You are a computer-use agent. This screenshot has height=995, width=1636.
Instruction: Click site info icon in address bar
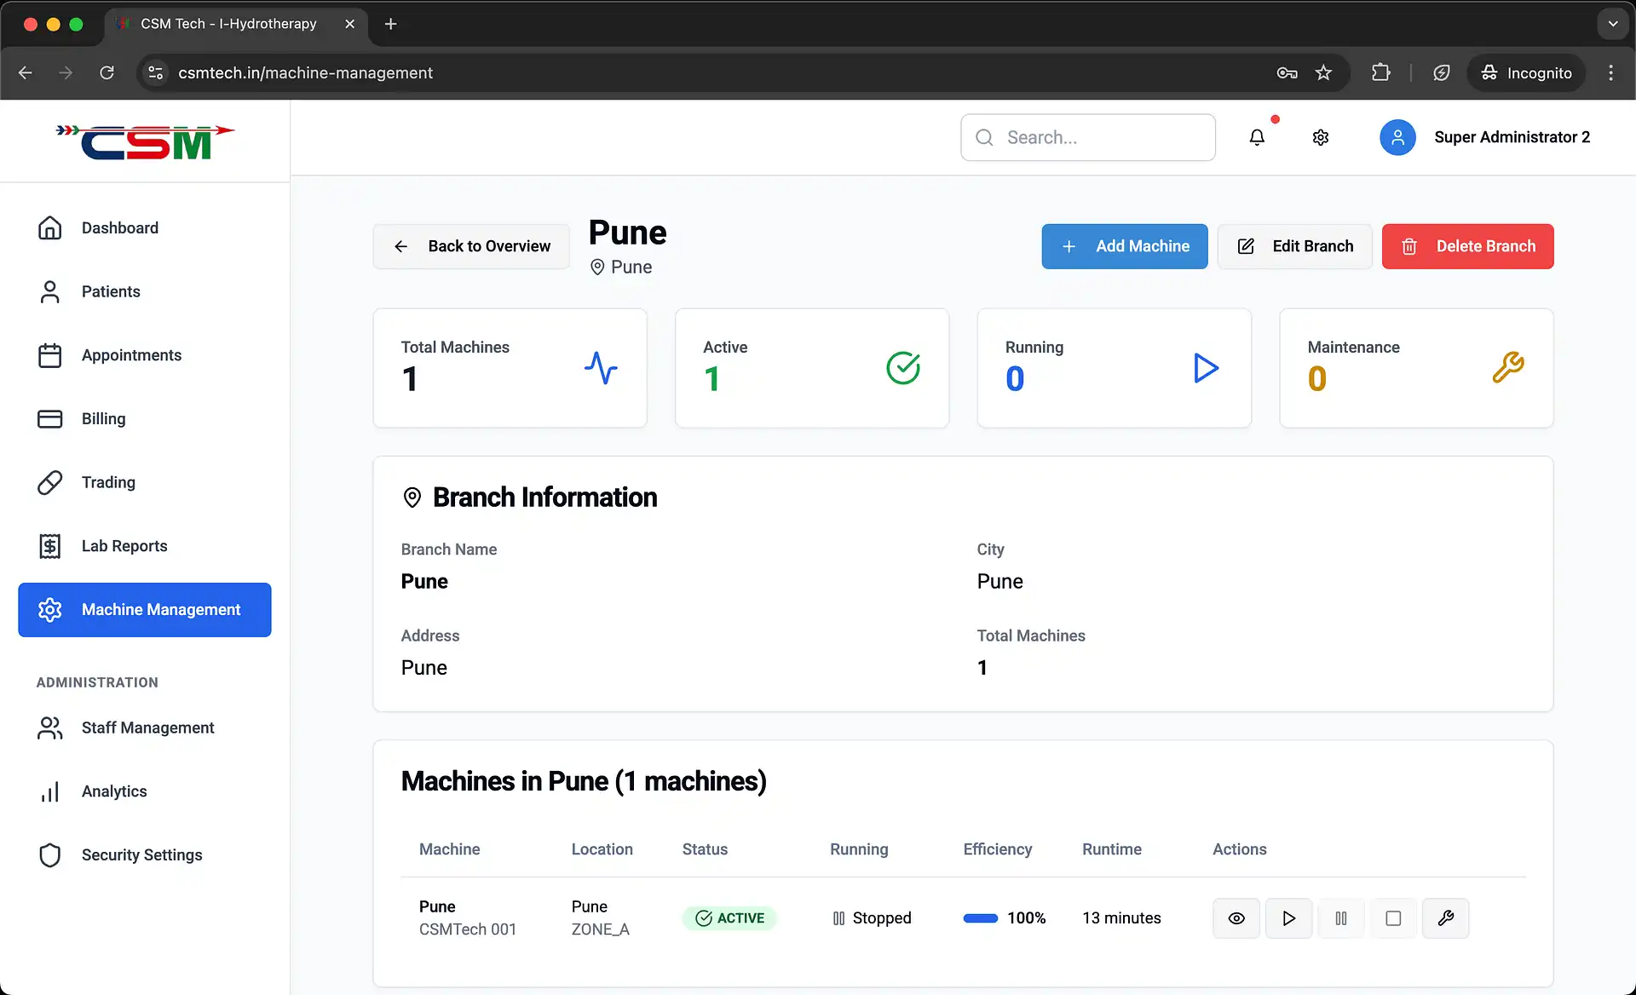[156, 73]
